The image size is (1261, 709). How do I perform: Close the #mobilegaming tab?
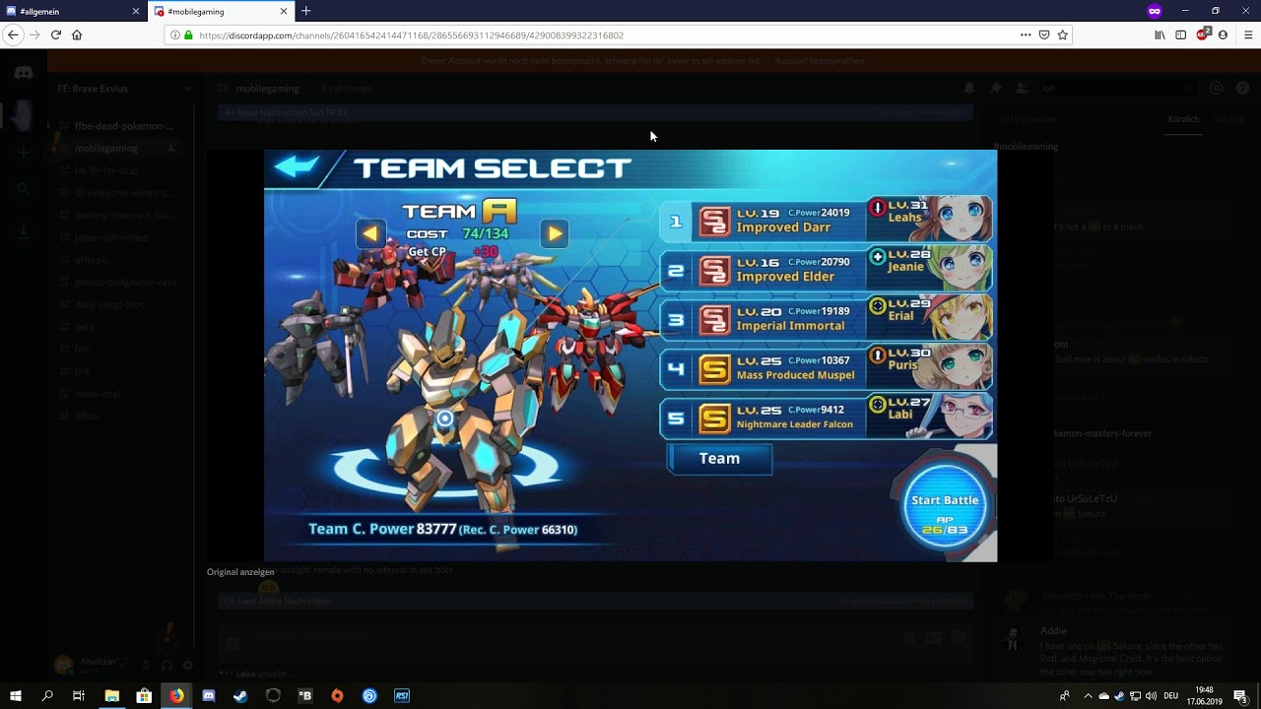coord(284,12)
